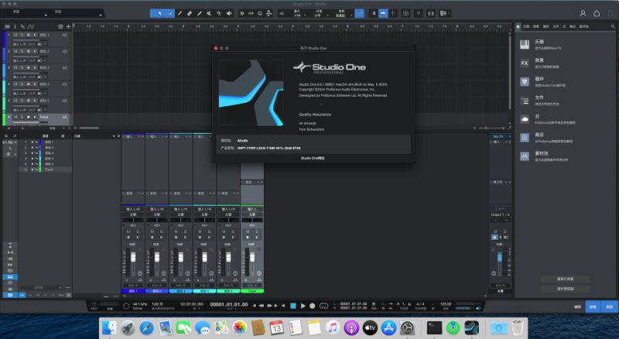Click the Play button in transport bar
The height and width of the screenshot is (339, 619).
click(x=303, y=306)
